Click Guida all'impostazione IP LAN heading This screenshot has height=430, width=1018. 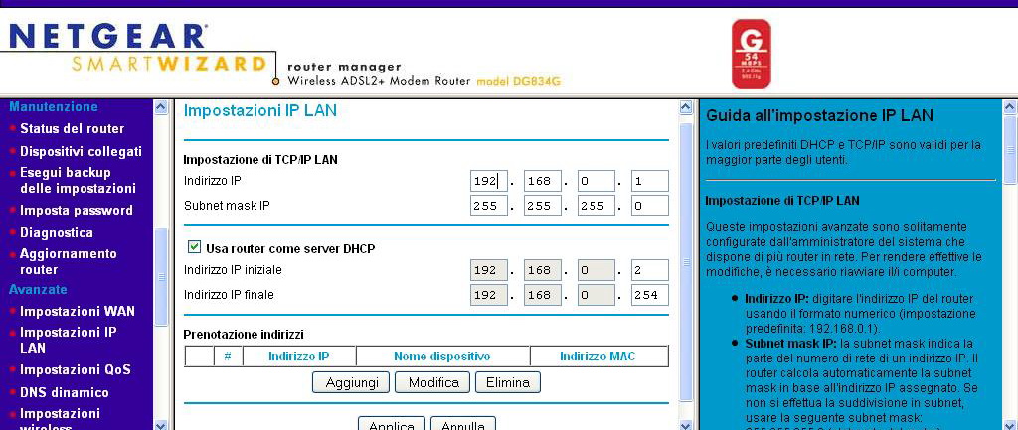(x=819, y=116)
